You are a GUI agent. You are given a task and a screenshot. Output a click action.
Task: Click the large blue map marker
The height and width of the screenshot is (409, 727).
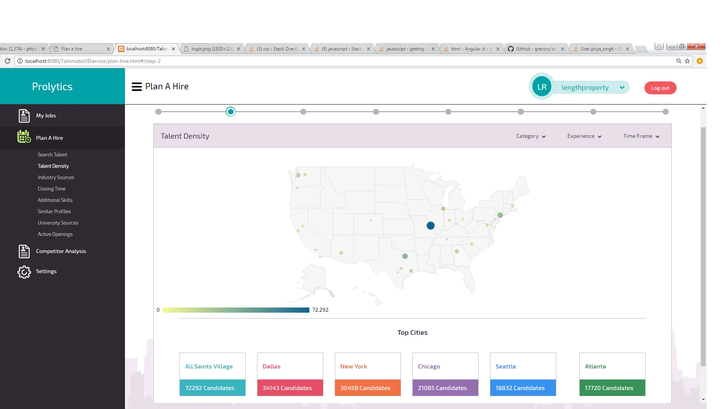coord(431,226)
